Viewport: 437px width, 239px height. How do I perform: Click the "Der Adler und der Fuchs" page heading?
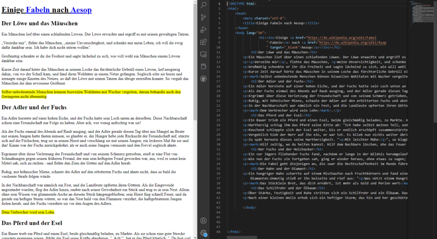coord(34,107)
